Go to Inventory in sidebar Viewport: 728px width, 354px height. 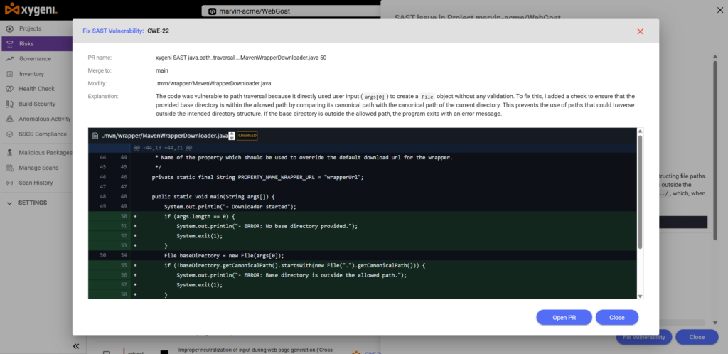(x=31, y=74)
